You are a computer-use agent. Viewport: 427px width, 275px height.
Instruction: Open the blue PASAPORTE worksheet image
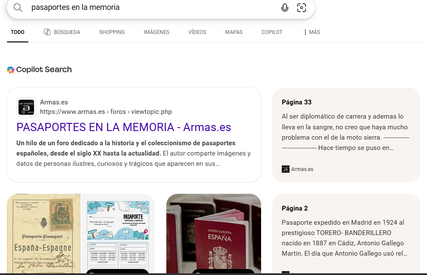[118, 233]
